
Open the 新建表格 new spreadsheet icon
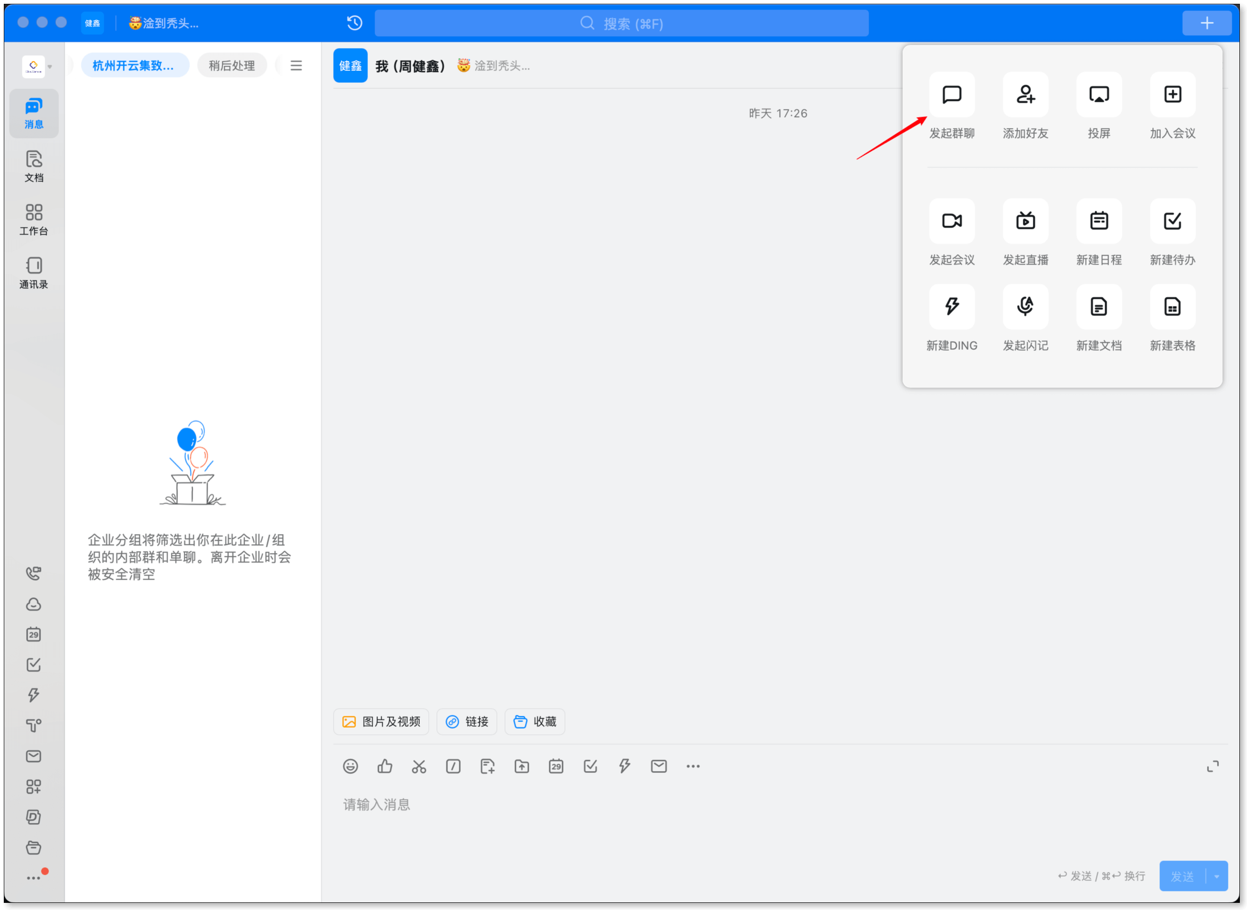click(1172, 307)
